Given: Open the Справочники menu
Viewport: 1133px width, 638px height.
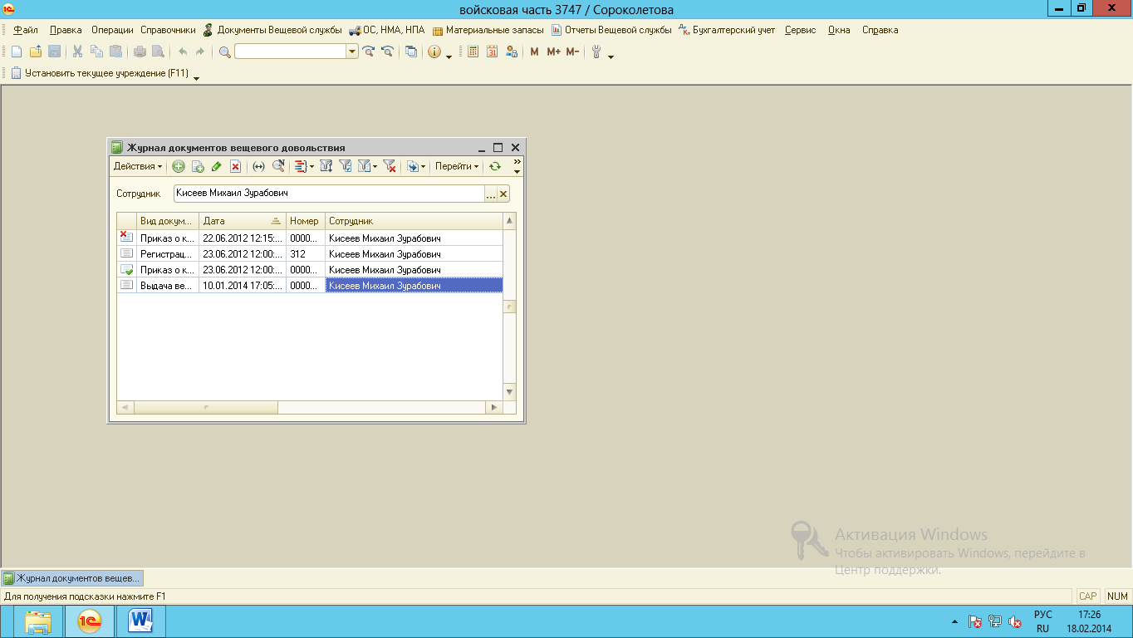Looking at the screenshot, I should tap(168, 30).
